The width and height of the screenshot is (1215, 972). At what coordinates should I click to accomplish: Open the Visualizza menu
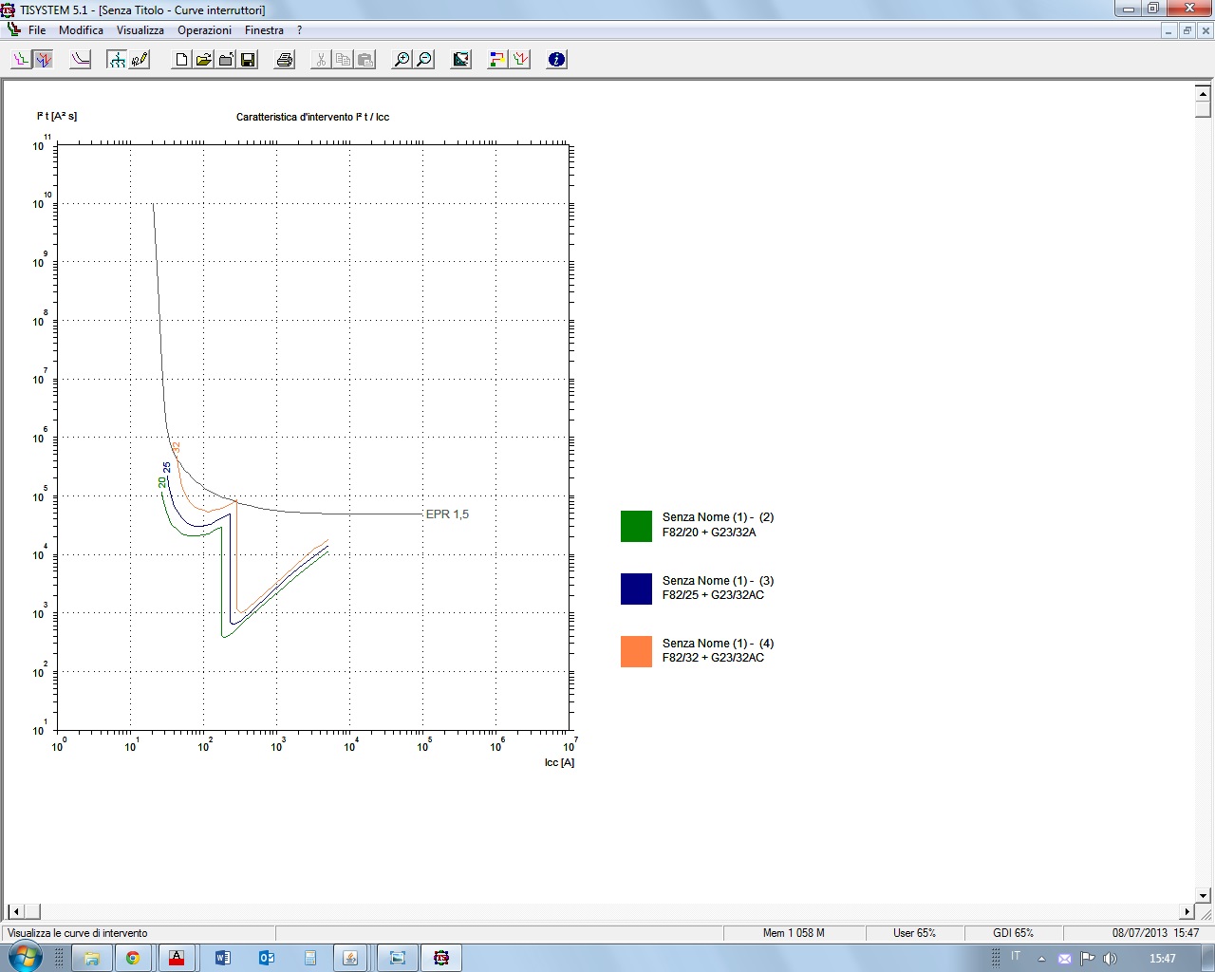[x=140, y=30]
